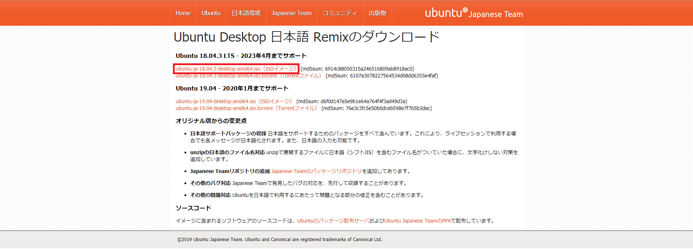
Task: Click the その他の問題対応 bullet text
Action: 211,195
